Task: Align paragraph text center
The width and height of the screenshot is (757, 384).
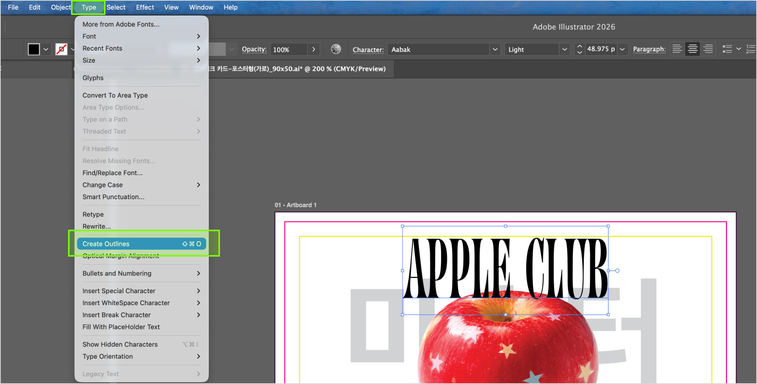Action: (x=693, y=49)
